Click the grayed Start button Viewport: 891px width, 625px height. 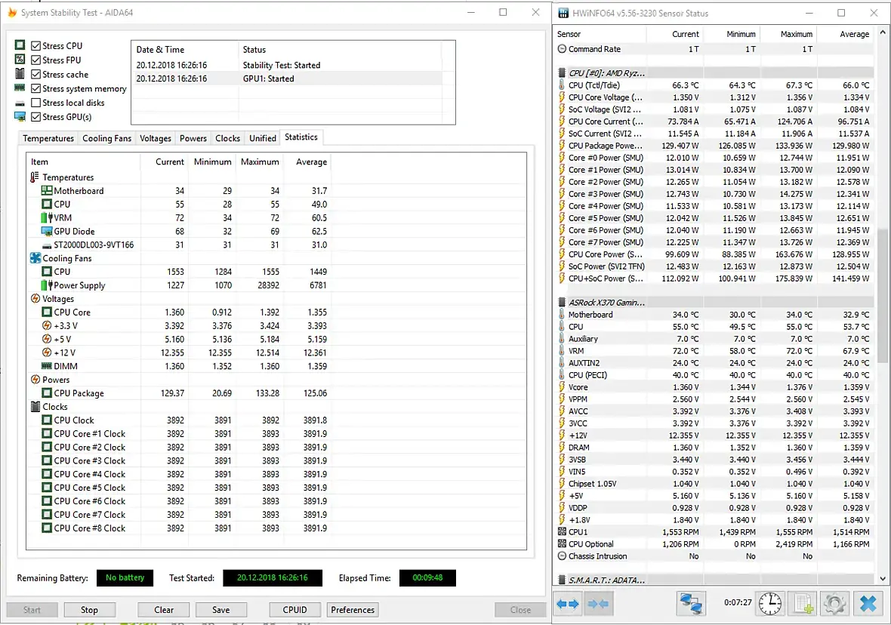[32, 610]
